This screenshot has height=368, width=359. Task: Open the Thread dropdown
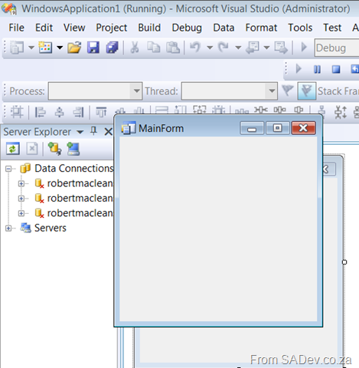pos(272,91)
